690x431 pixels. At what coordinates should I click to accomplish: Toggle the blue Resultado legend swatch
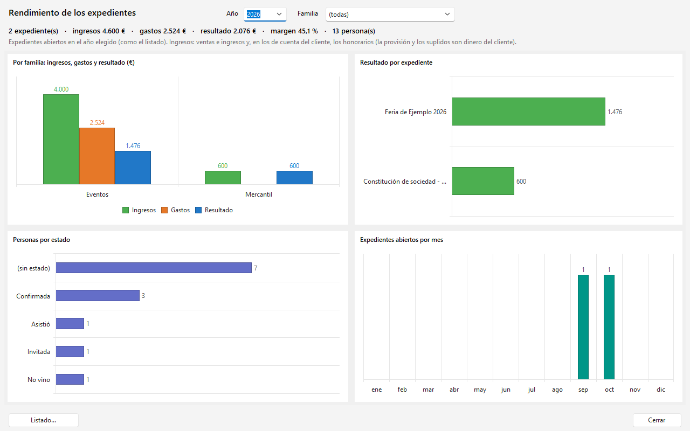tap(198, 210)
